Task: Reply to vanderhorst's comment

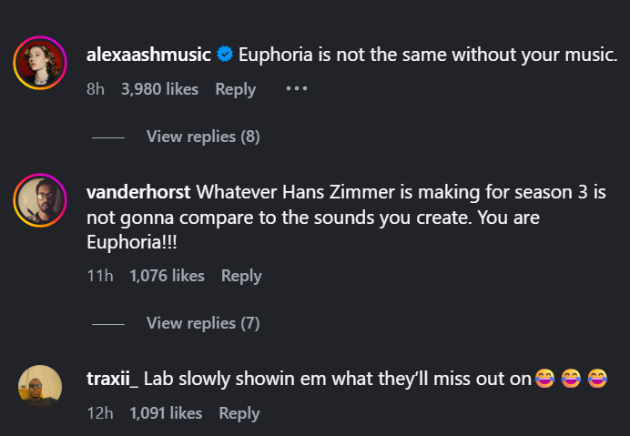Action: pyautogui.click(x=241, y=276)
